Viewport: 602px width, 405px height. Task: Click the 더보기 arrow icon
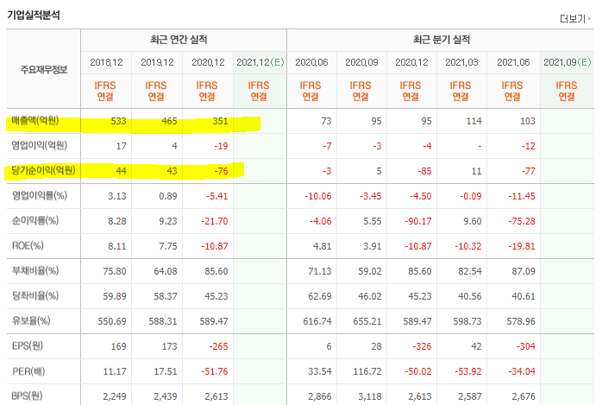click(589, 18)
